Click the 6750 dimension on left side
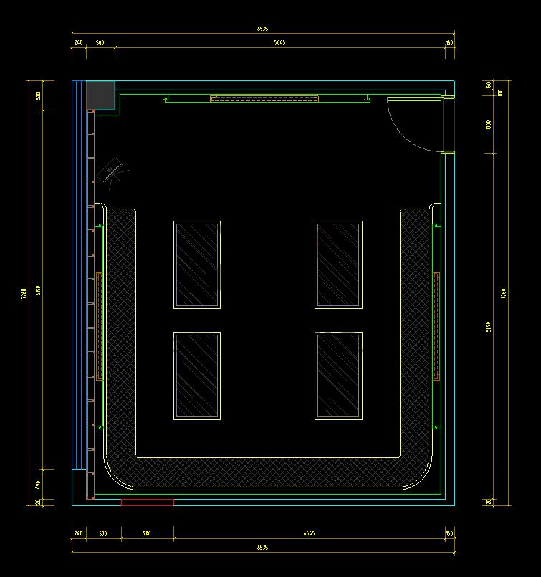Screen dimensions: 541x577 pyautogui.click(x=39, y=290)
